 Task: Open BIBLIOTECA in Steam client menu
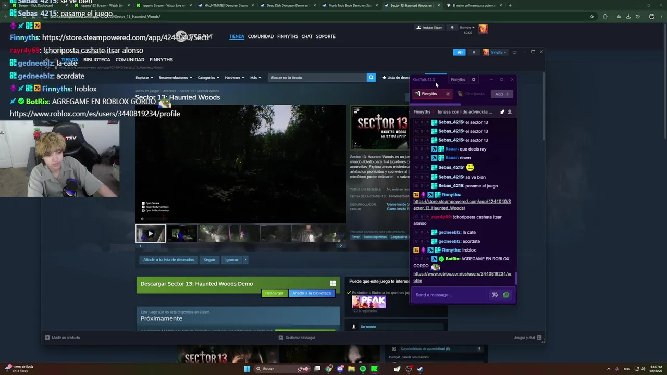click(x=96, y=60)
